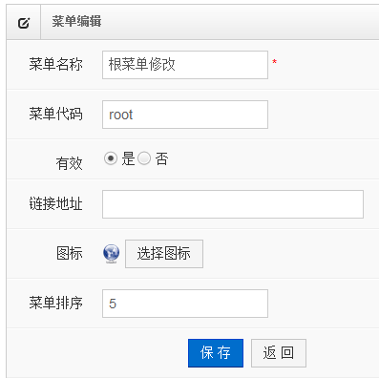The height and width of the screenshot is (378, 379).
Task: Click the 菜单代码 field label
Action: (55, 114)
